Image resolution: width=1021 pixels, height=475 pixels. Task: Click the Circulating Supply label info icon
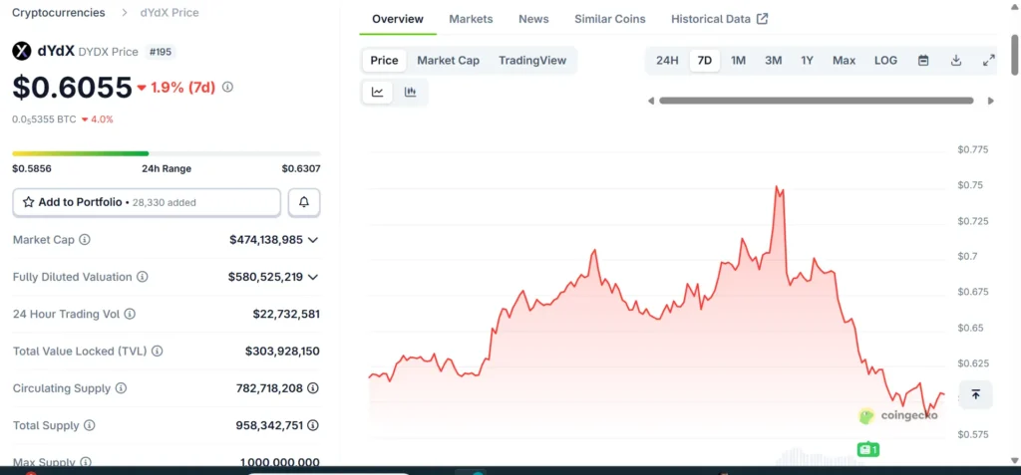pyautogui.click(x=121, y=387)
